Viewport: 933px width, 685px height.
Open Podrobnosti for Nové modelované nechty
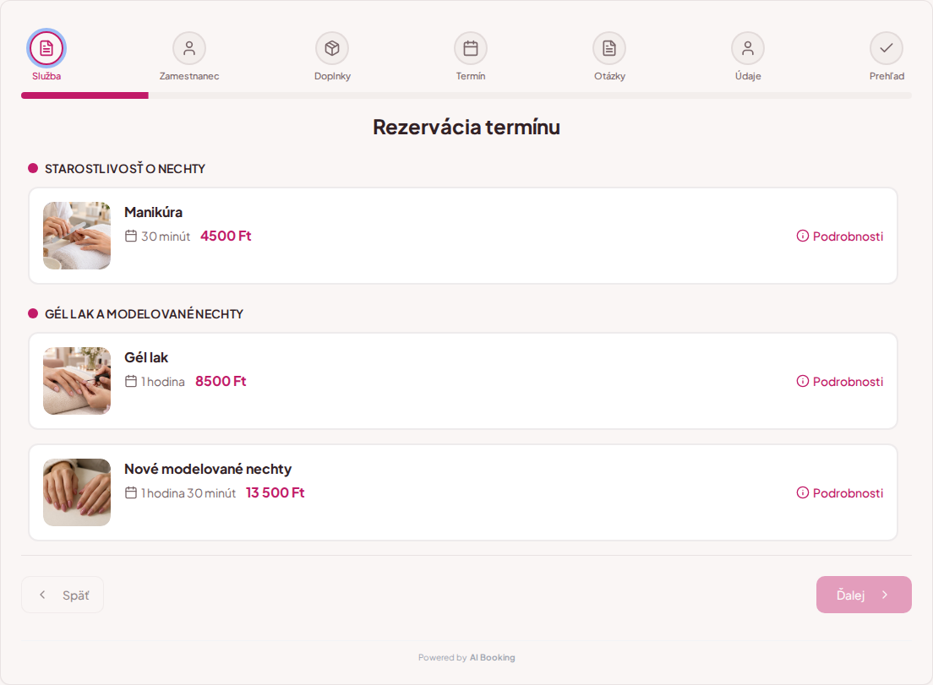coord(839,492)
